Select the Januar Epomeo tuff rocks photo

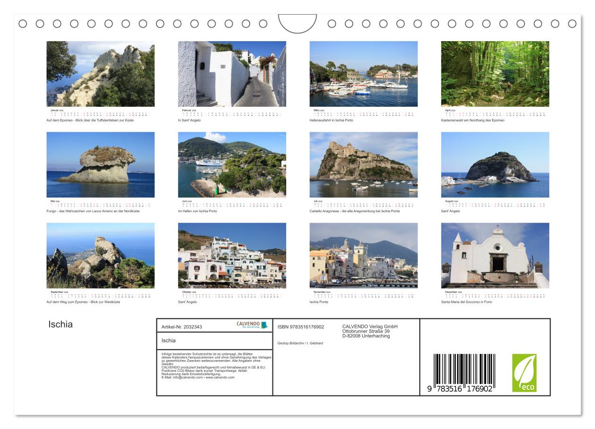100,74
